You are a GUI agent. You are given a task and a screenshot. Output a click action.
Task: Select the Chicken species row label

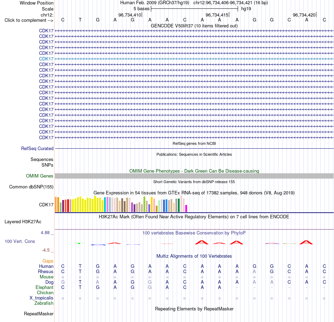coord(45,292)
